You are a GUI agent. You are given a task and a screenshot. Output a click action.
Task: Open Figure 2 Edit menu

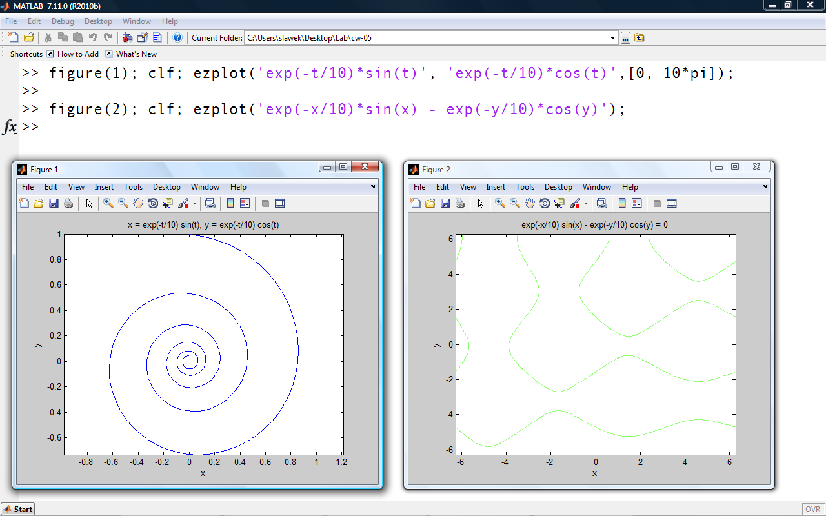coord(443,187)
